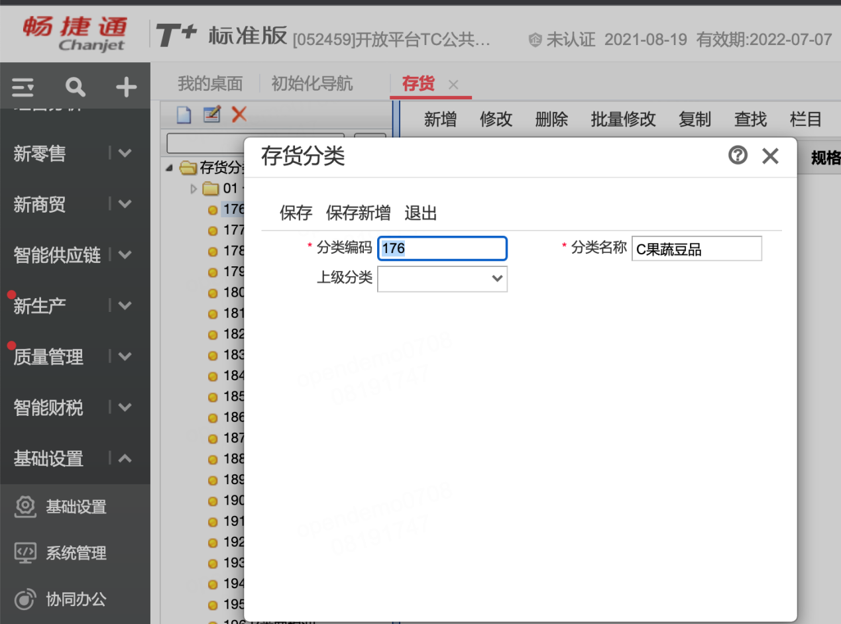Open 系统管理 in sidebar
The width and height of the screenshot is (841, 624).
[x=76, y=553]
